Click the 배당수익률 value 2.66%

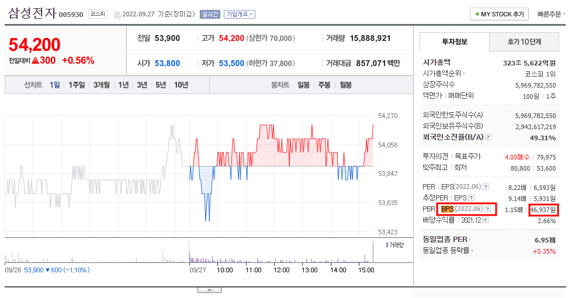tap(547, 221)
